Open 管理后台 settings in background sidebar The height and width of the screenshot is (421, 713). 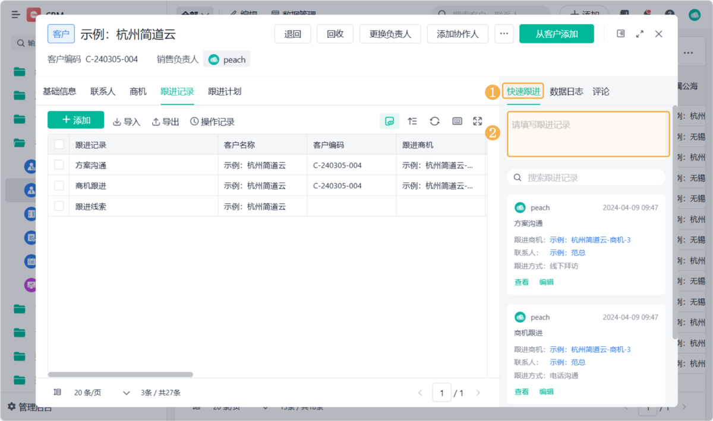point(30,407)
